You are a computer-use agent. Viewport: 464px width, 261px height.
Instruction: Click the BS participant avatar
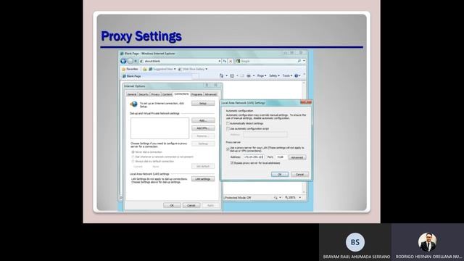(x=355, y=242)
